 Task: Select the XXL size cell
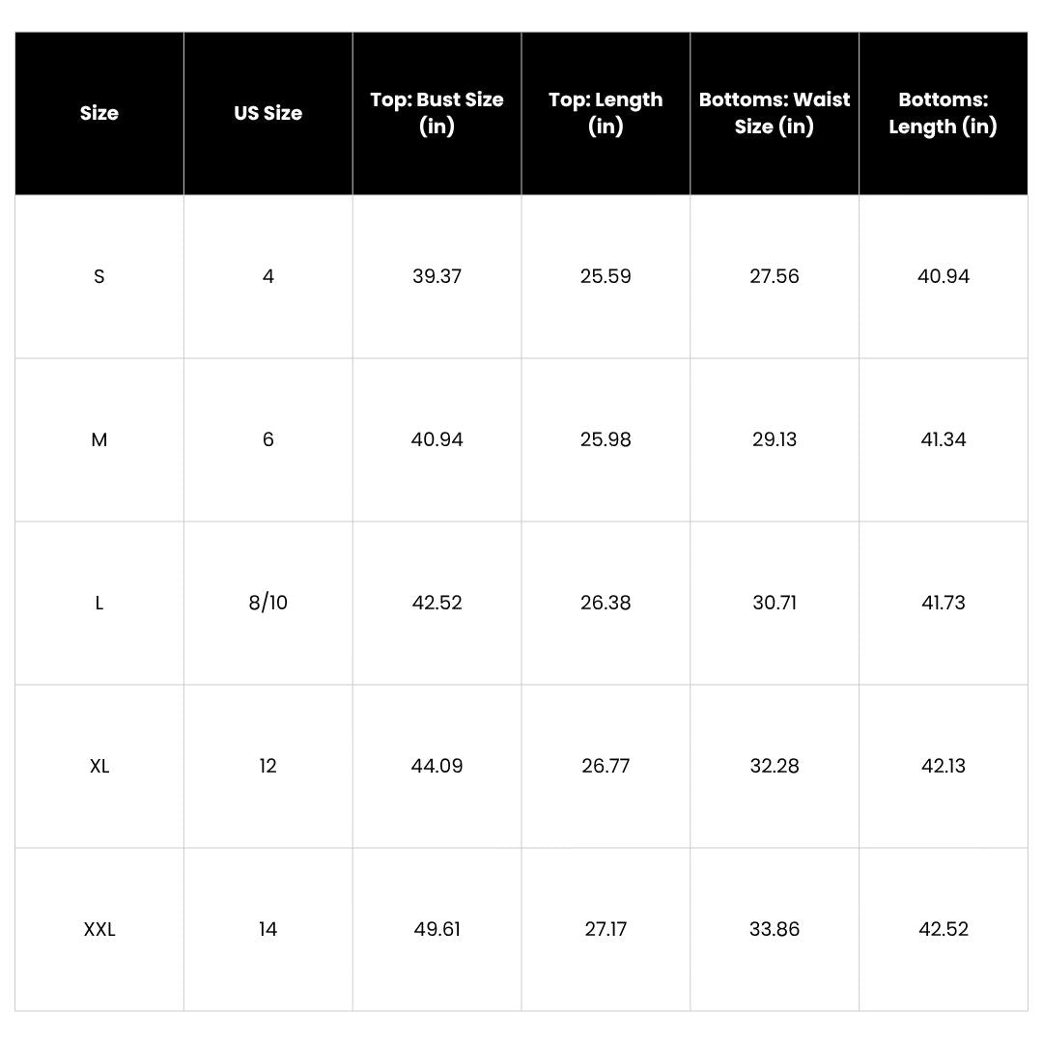coord(99,929)
